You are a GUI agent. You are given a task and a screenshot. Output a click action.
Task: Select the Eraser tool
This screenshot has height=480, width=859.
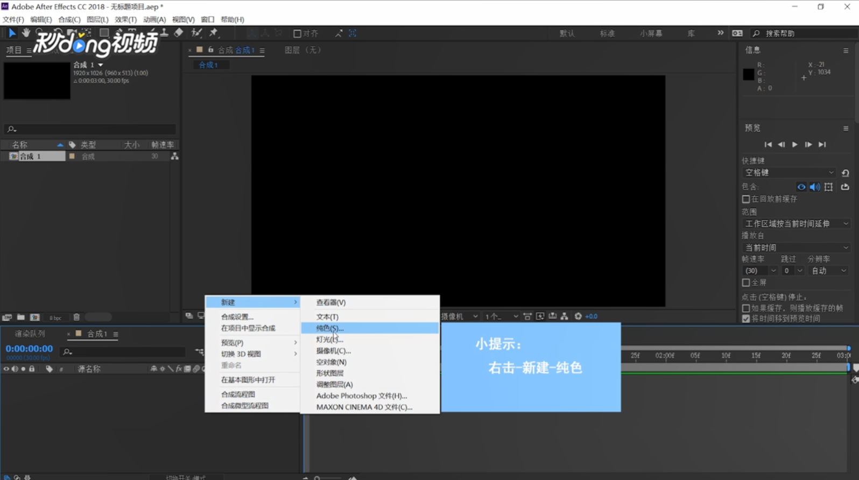tap(179, 33)
